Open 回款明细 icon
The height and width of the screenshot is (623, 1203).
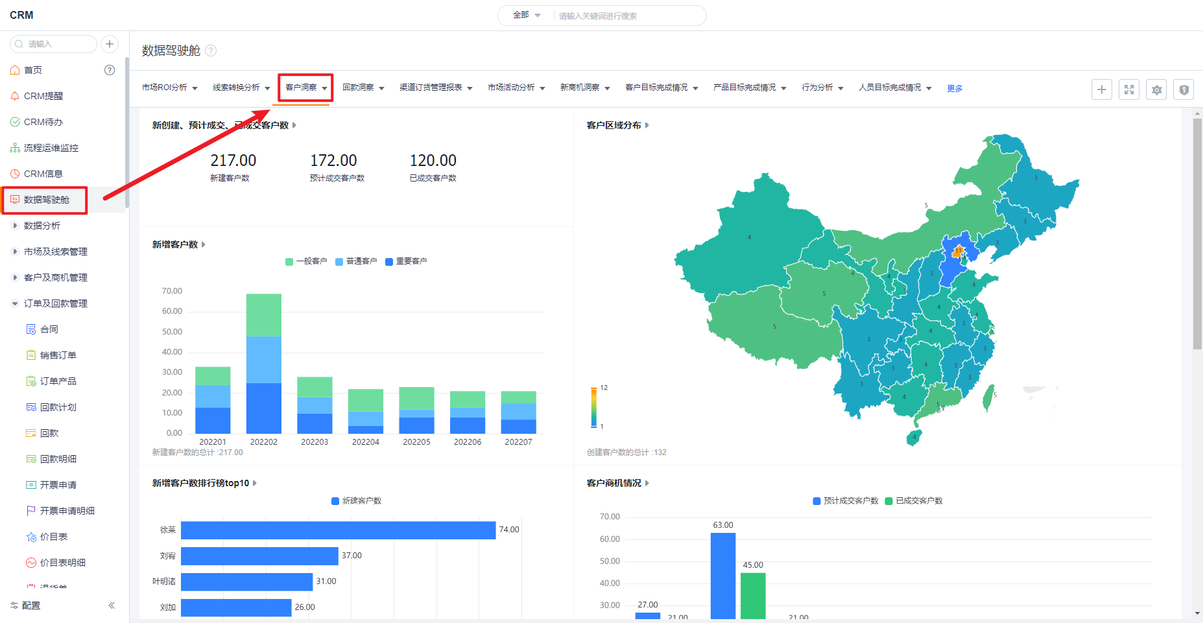tap(31, 459)
